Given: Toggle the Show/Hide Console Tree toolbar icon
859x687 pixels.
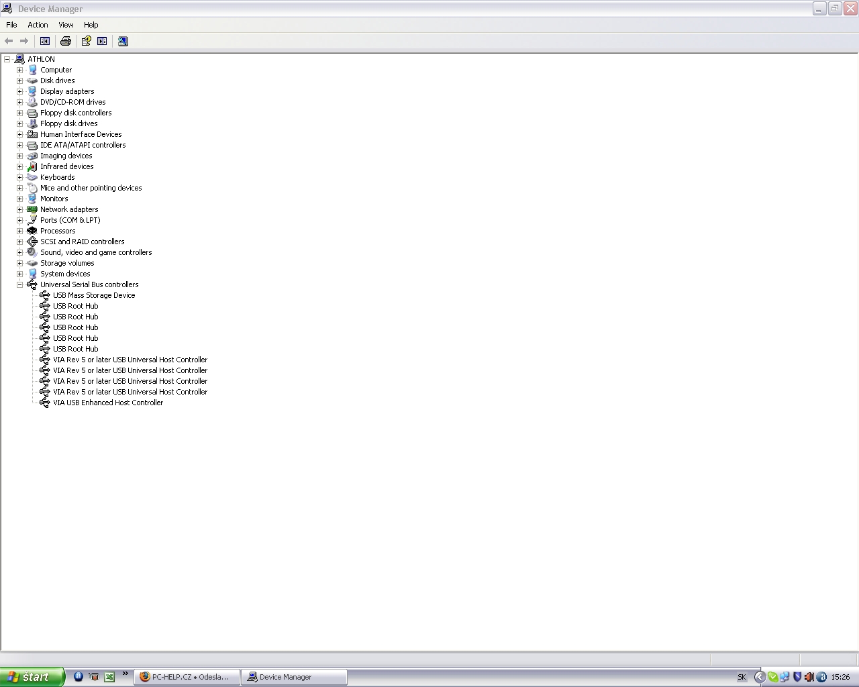Looking at the screenshot, I should tap(45, 41).
